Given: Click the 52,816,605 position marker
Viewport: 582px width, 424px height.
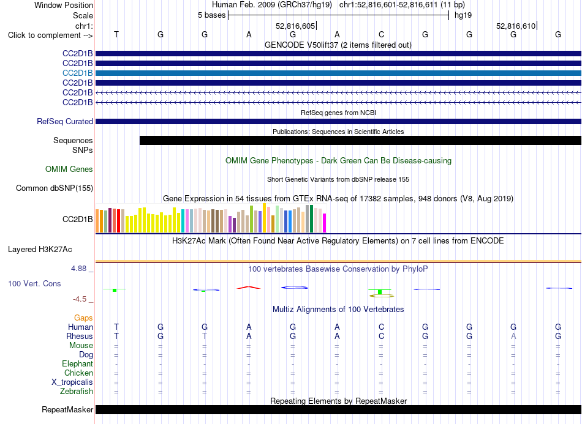Looking at the screenshot, I should [295, 26].
